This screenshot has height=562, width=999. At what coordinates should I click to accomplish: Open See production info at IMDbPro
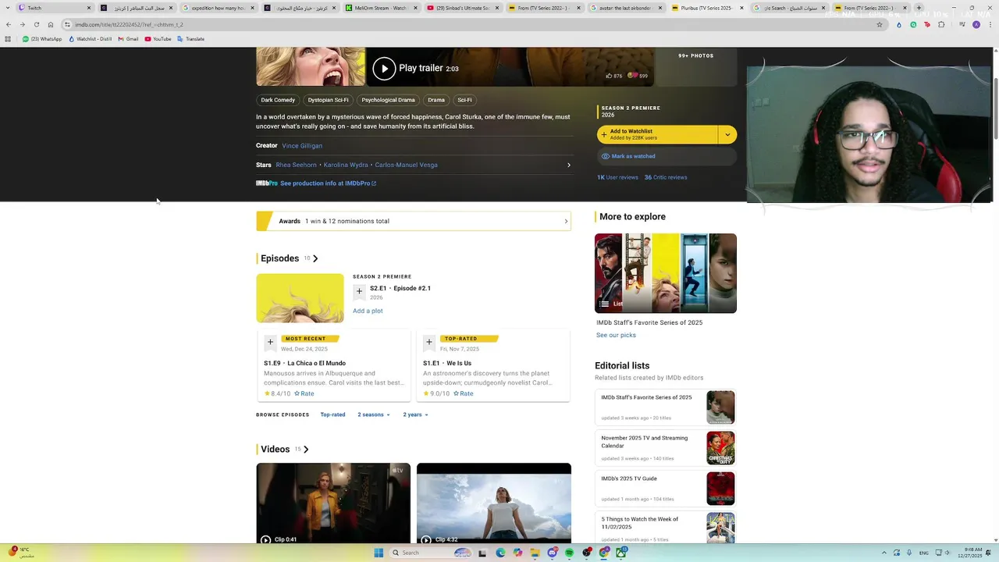pyautogui.click(x=328, y=183)
